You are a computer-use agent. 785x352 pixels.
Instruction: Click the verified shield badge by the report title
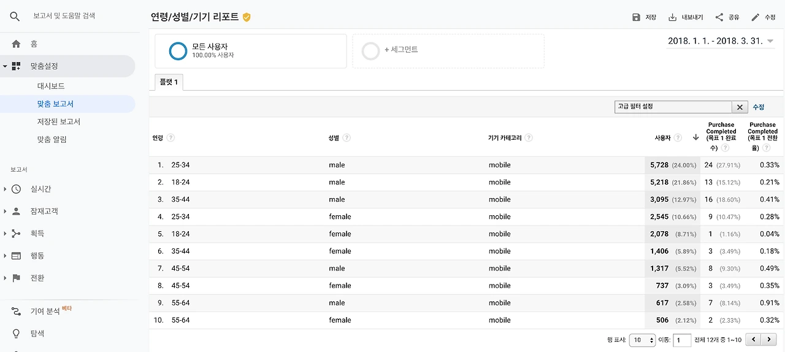coord(247,17)
